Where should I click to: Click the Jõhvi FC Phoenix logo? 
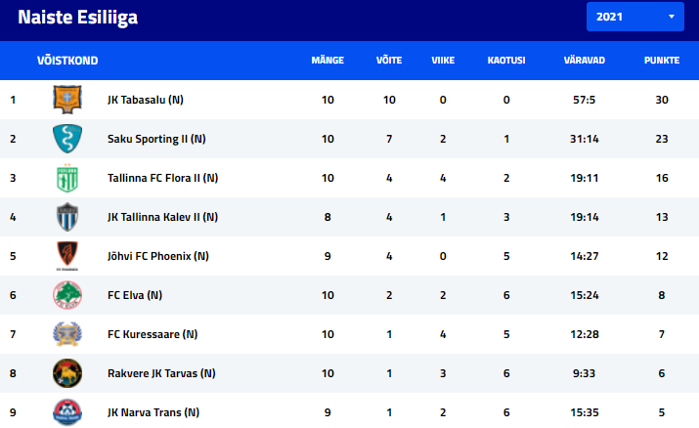67,256
